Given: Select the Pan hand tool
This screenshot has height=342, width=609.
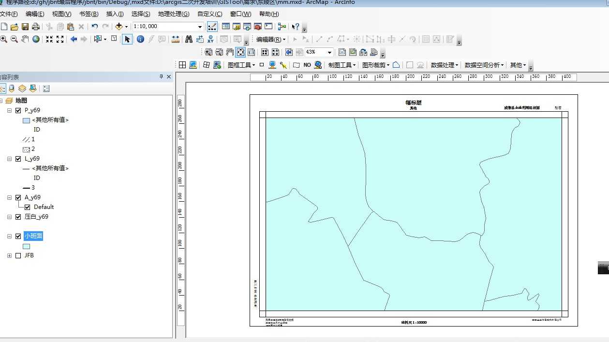Looking at the screenshot, I should (x=25, y=39).
